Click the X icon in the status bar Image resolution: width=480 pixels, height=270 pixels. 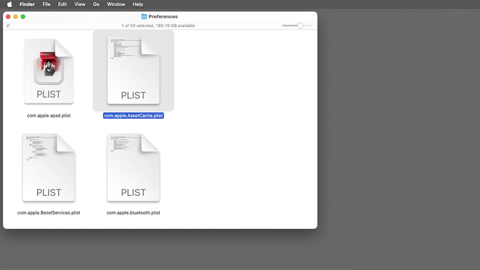[8, 26]
